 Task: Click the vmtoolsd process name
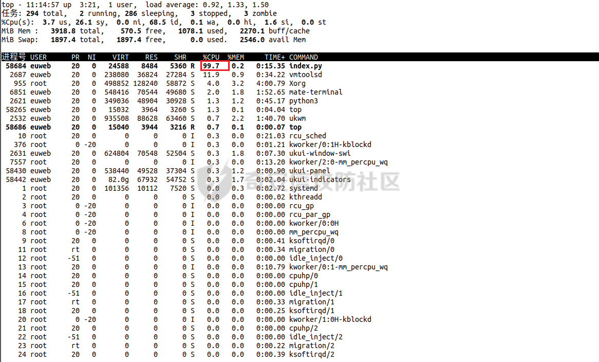tap(306, 75)
